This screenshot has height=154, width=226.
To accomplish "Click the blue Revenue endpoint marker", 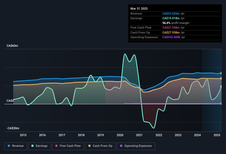I will (221, 73).
